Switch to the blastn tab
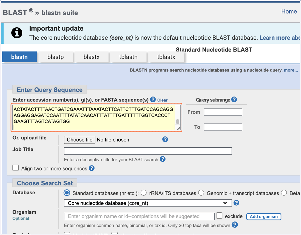Viewport: 301px width, 235px height. [x=20, y=57]
